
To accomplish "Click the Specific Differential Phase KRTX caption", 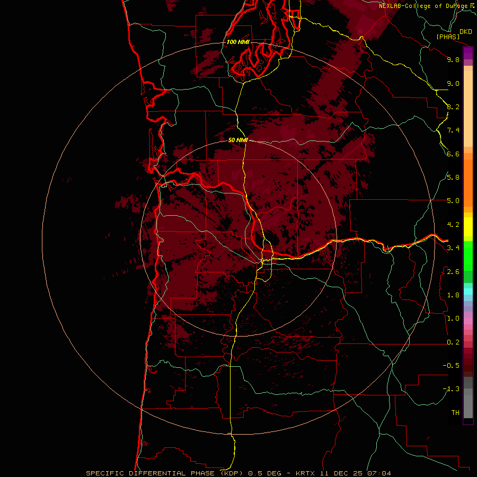I will (238, 473).
